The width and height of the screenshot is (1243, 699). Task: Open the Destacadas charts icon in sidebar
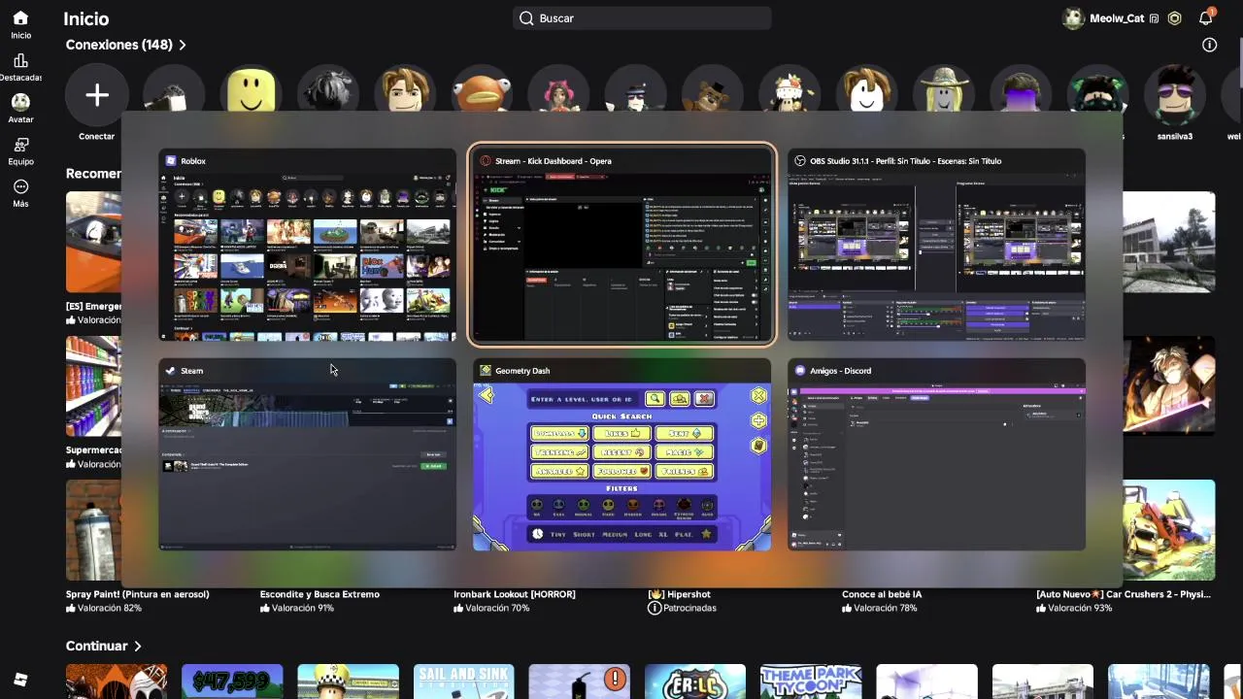(20, 61)
